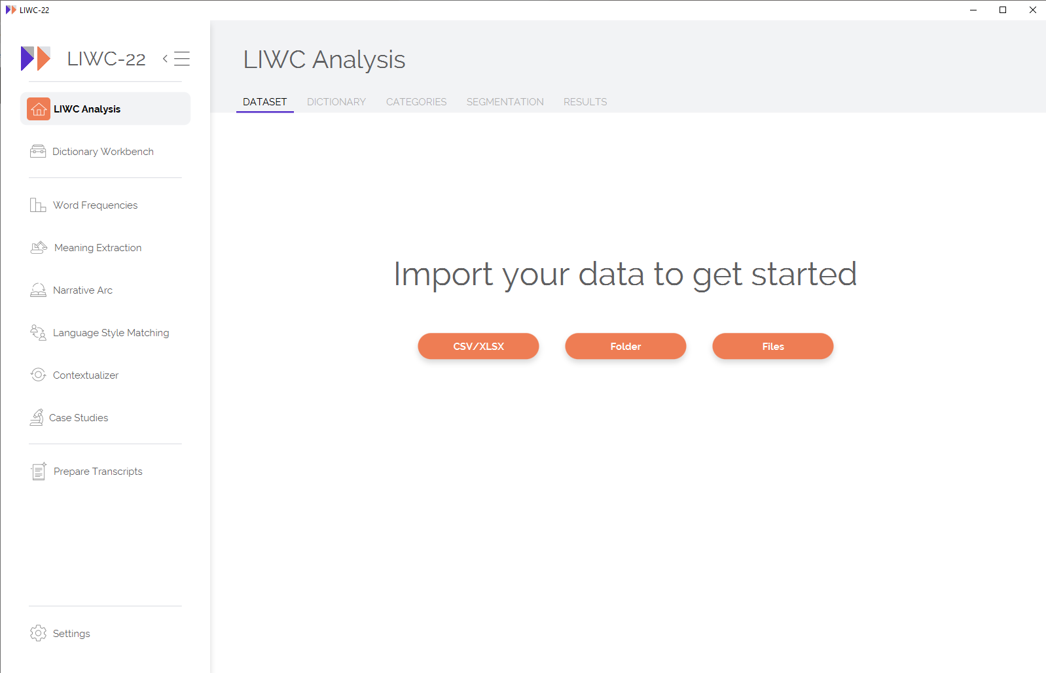Open Settings gear icon in sidebar

(38, 633)
